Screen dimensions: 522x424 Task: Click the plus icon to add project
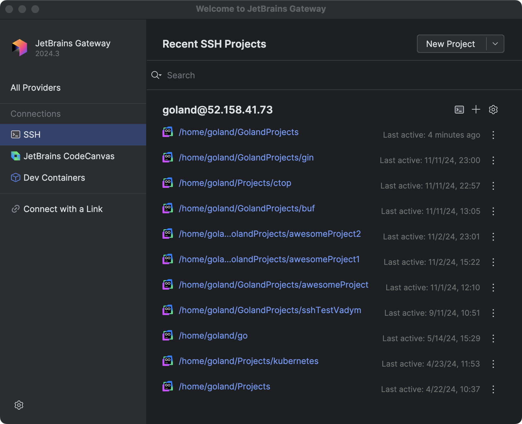click(x=476, y=110)
